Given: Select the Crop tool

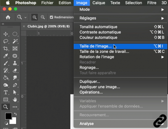Looking at the screenshot, I should [x=5, y=49].
